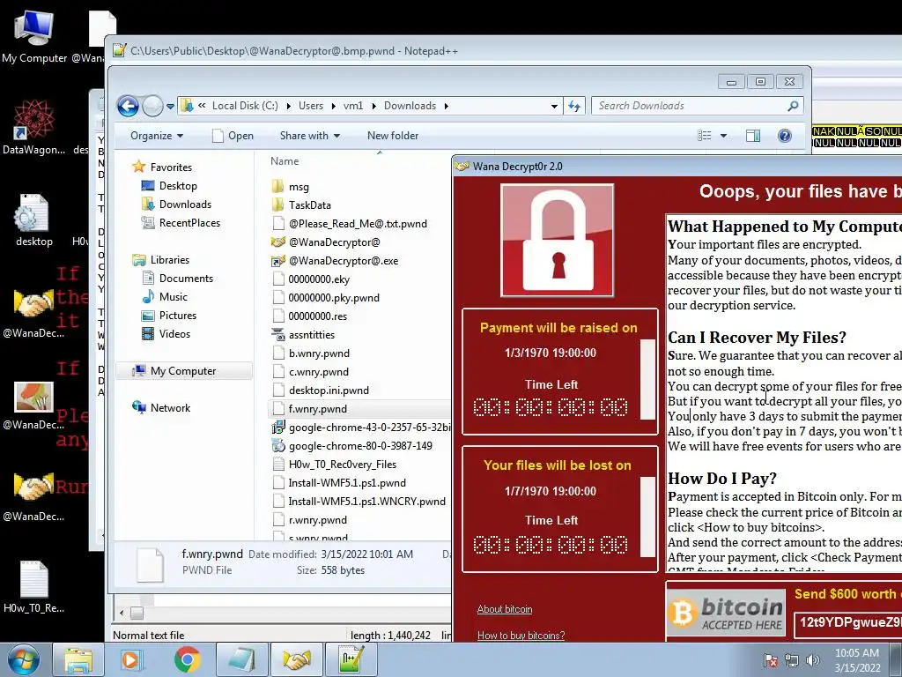Select Downloads under Favorites
This screenshot has width=902, height=677.
(176, 205)
